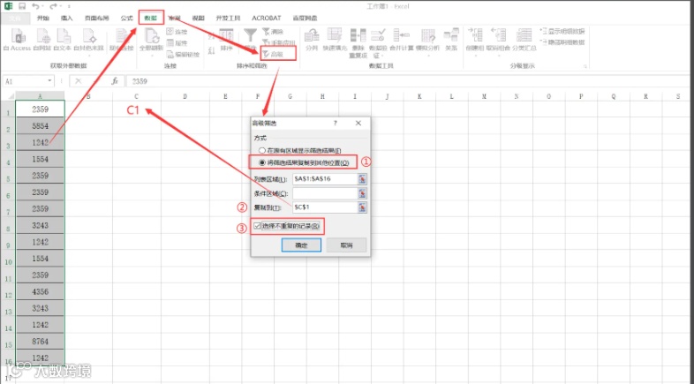
Task: Click Advanced (高级) filter in ribbon
Action: 273,55
